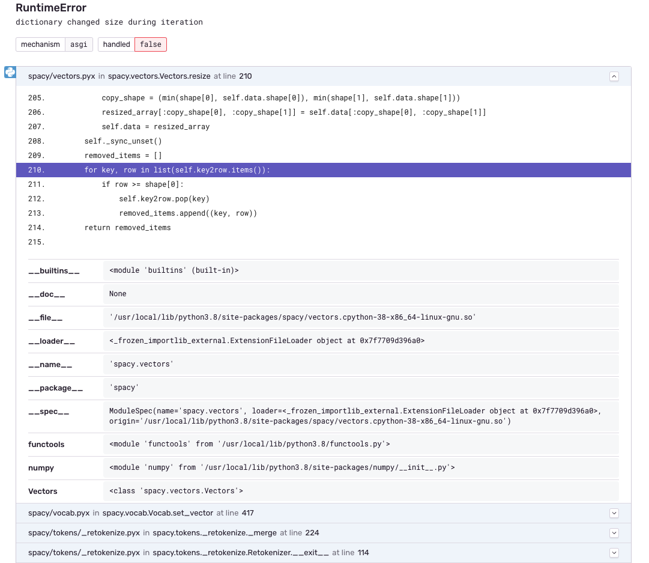649x563 pixels.
Task: Open spacy/vectors.pyx frame header
Action: (x=323, y=76)
